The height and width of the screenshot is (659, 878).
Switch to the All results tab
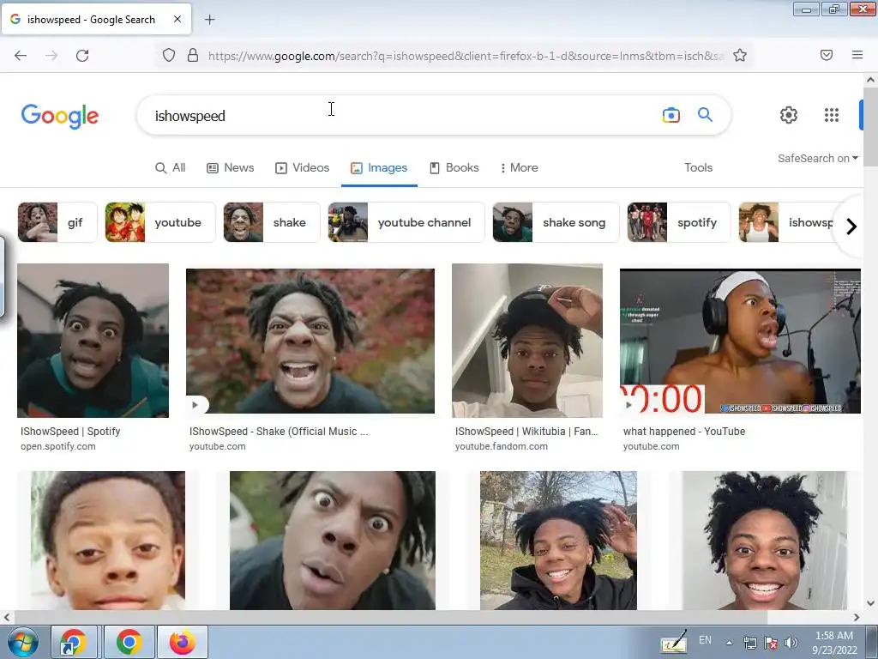coord(171,167)
